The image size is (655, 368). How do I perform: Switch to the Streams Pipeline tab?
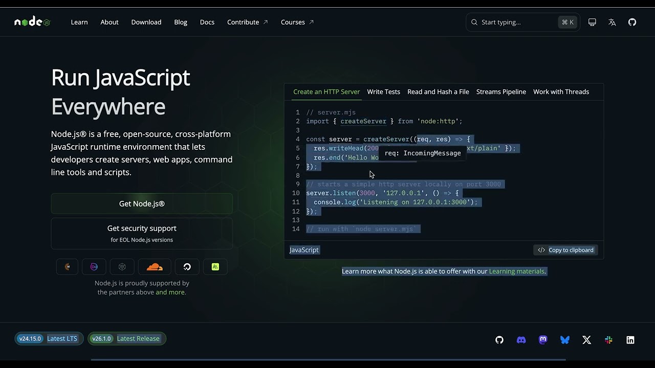501,91
